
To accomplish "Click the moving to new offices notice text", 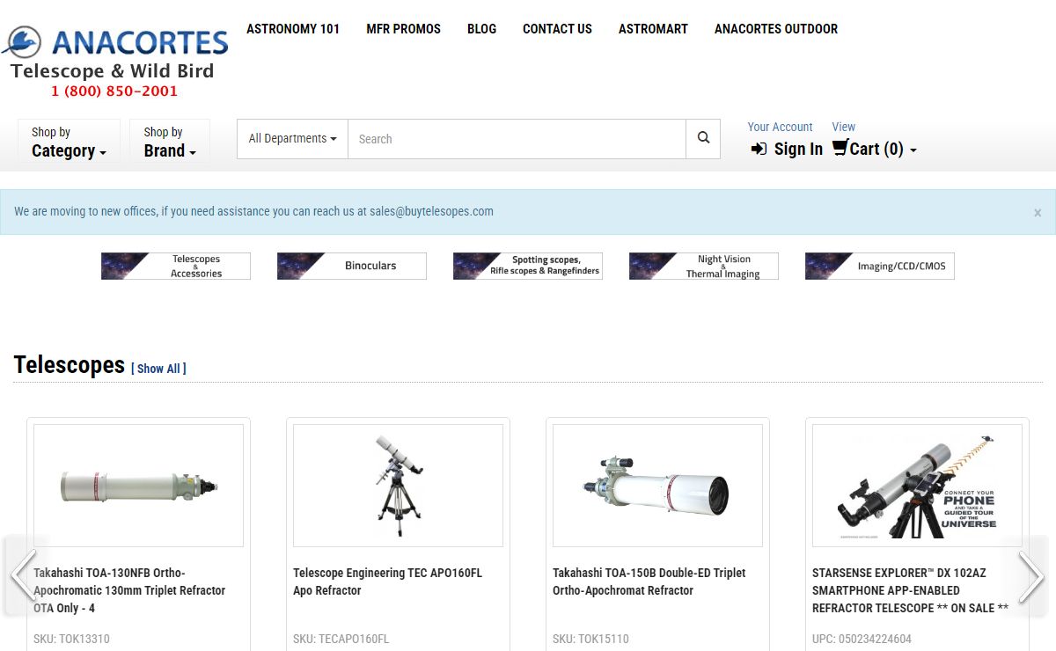I will [x=253, y=211].
